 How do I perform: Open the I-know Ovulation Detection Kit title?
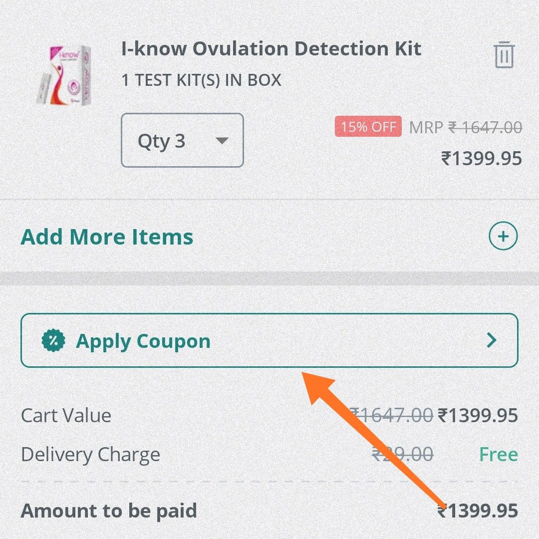coord(271,48)
